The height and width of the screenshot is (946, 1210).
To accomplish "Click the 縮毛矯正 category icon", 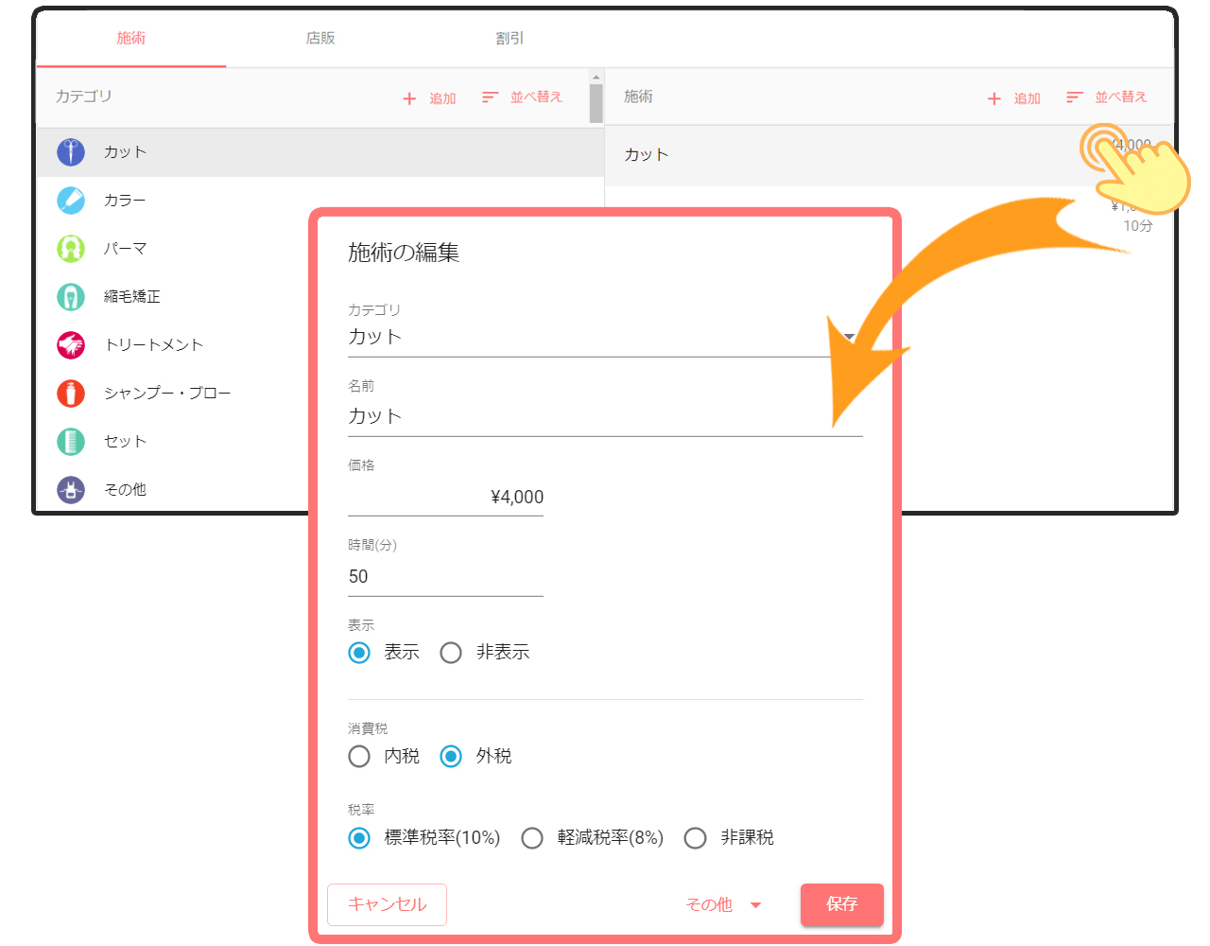I will click(71, 296).
